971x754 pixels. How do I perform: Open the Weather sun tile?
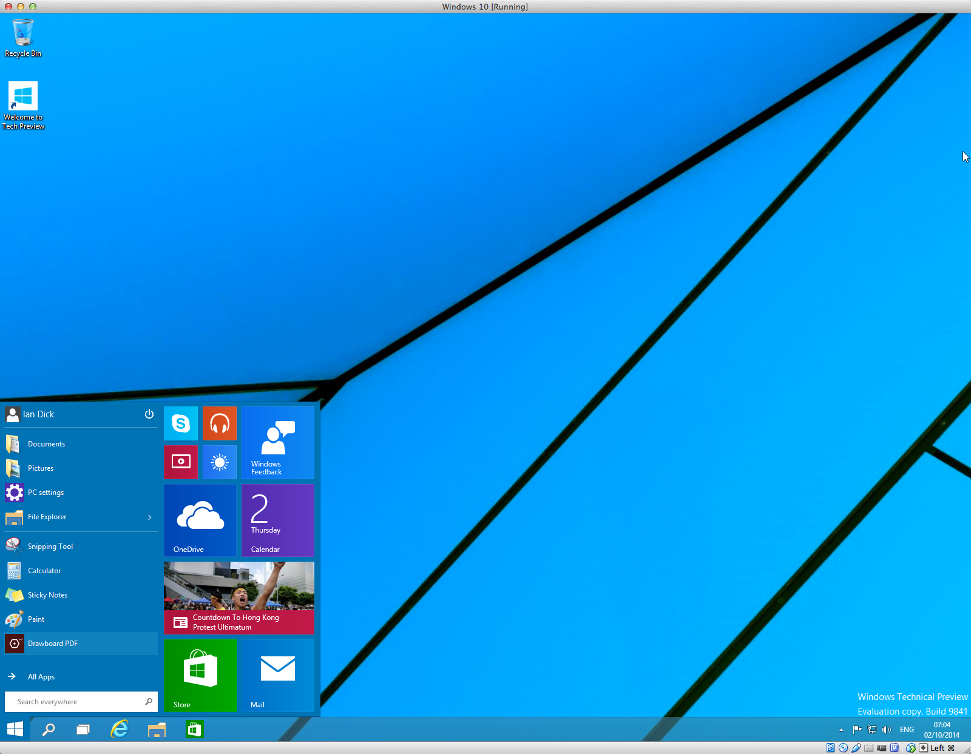220,462
